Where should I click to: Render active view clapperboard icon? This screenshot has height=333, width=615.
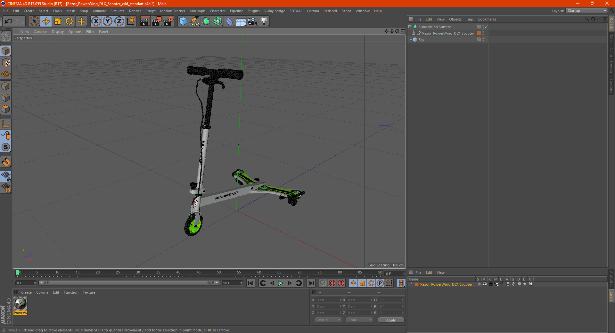pos(145,21)
